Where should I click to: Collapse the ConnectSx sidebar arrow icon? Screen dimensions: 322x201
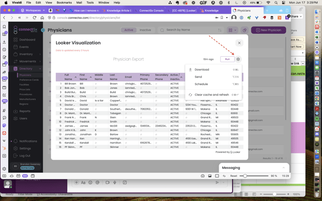(x=43, y=30)
